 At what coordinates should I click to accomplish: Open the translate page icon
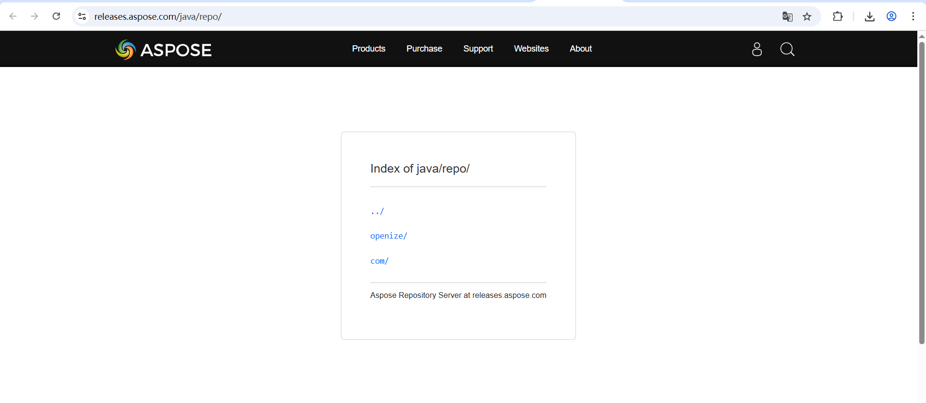787,17
